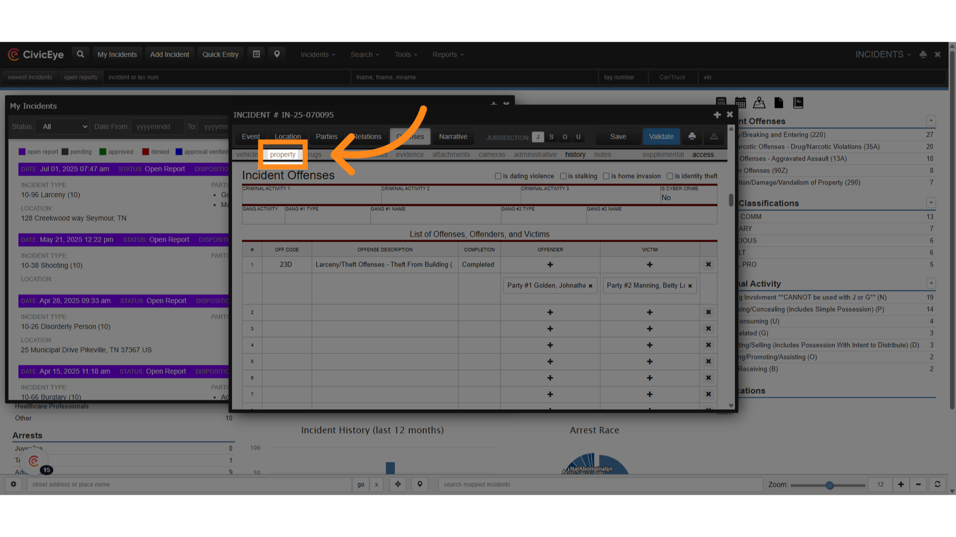Click the location pin icon in map bar
The width and height of the screenshot is (956, 537).
coord(420,484)
